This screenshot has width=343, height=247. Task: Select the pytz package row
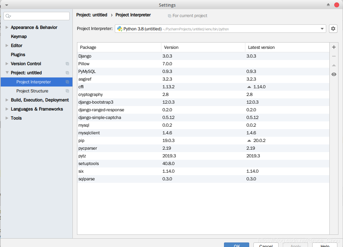(203, 156)
